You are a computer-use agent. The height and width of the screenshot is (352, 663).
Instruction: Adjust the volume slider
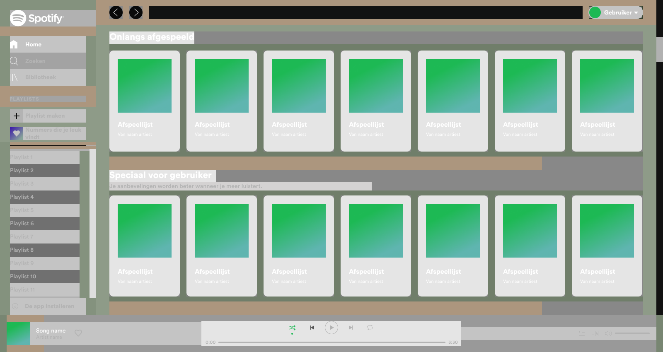click(632, 333)
